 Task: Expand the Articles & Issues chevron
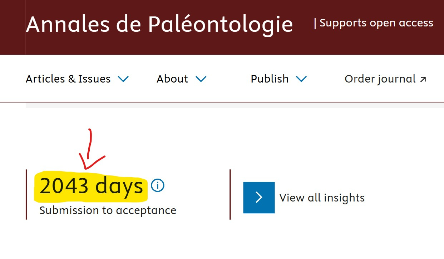[x=123, y=79]
